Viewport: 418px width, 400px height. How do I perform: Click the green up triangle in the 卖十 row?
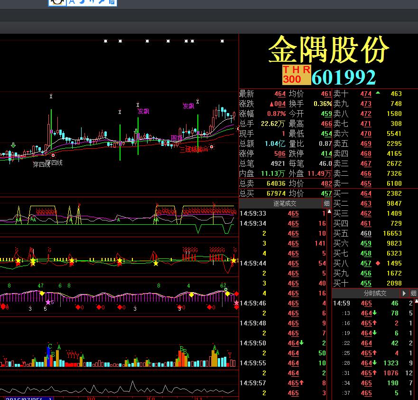[378, 93]
